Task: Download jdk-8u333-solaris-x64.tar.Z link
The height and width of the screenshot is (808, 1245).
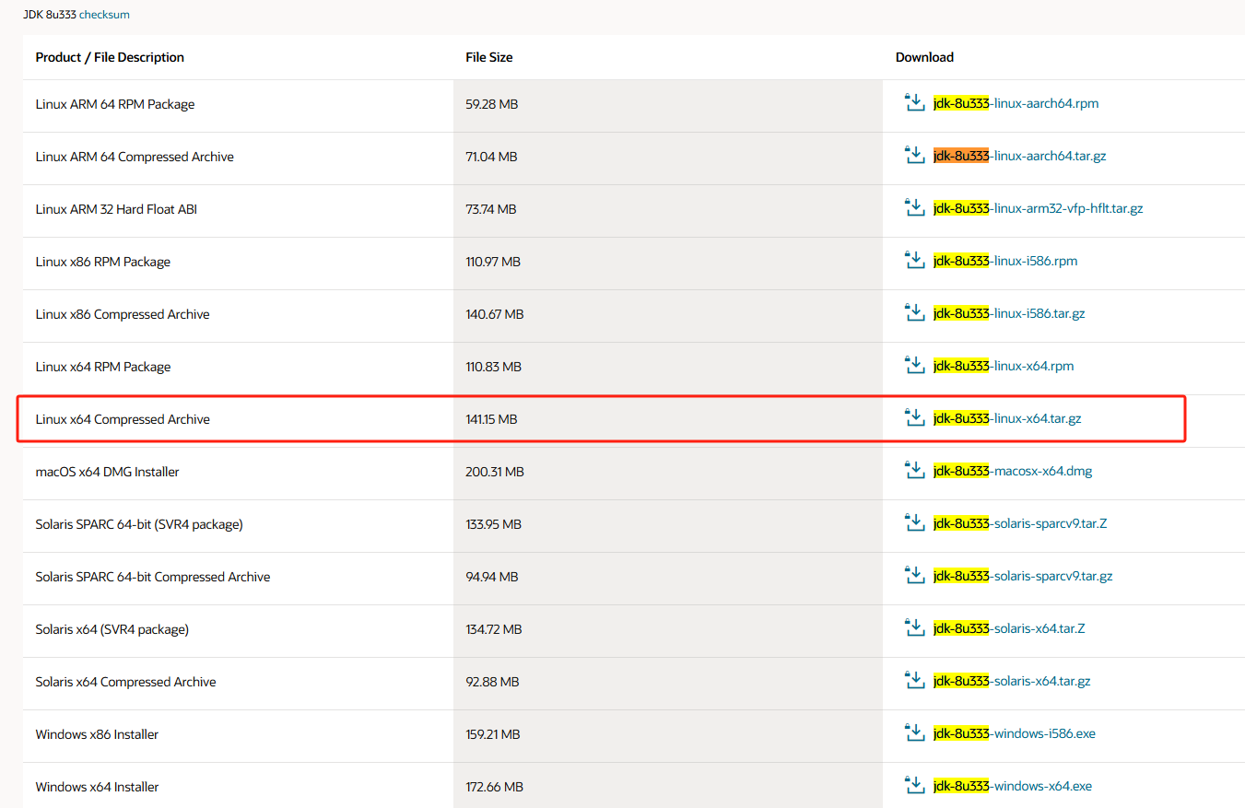Action: [x=1009, y=628]
